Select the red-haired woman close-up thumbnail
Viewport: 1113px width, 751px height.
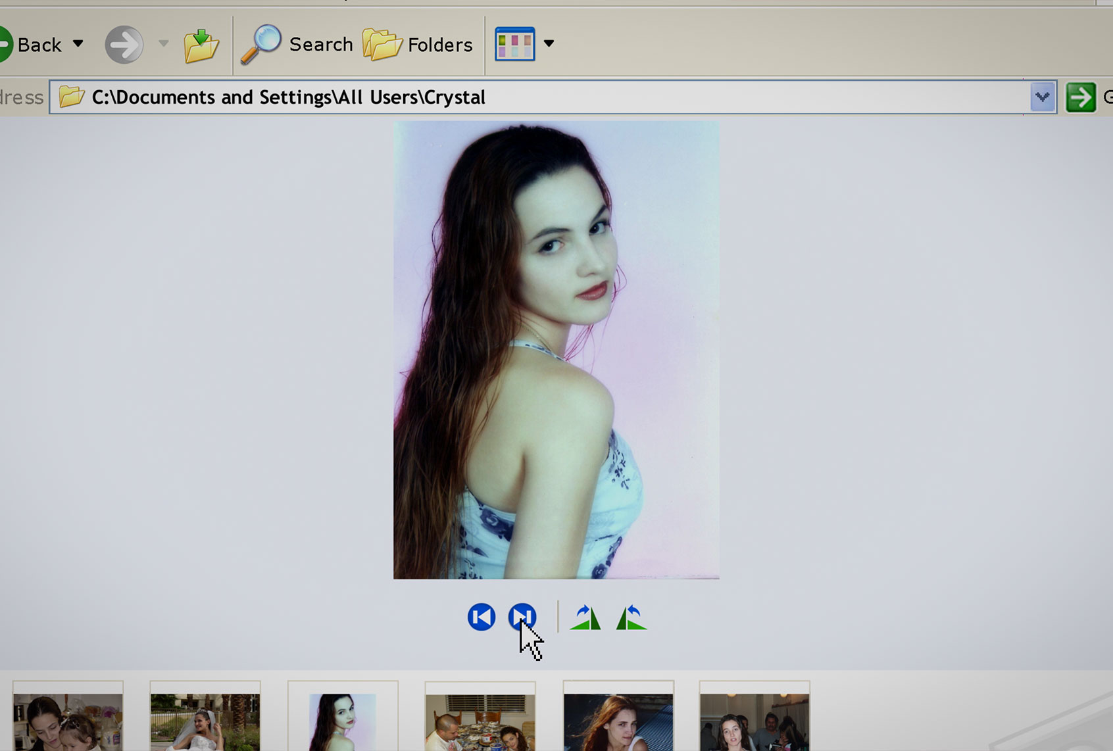618,717
